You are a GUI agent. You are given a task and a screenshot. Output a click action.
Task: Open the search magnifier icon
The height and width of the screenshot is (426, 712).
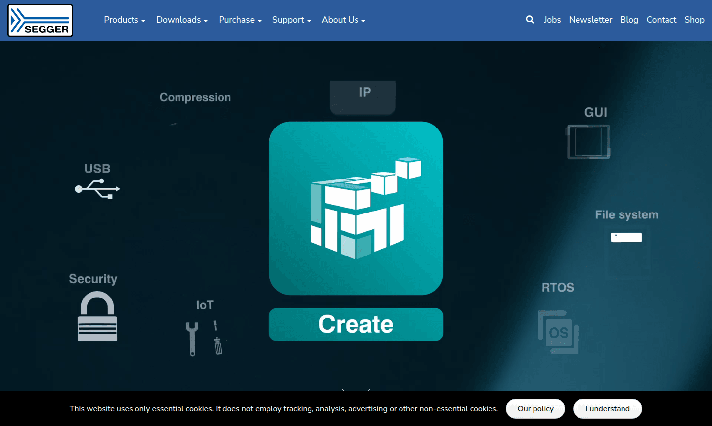[x=530, y=20]
